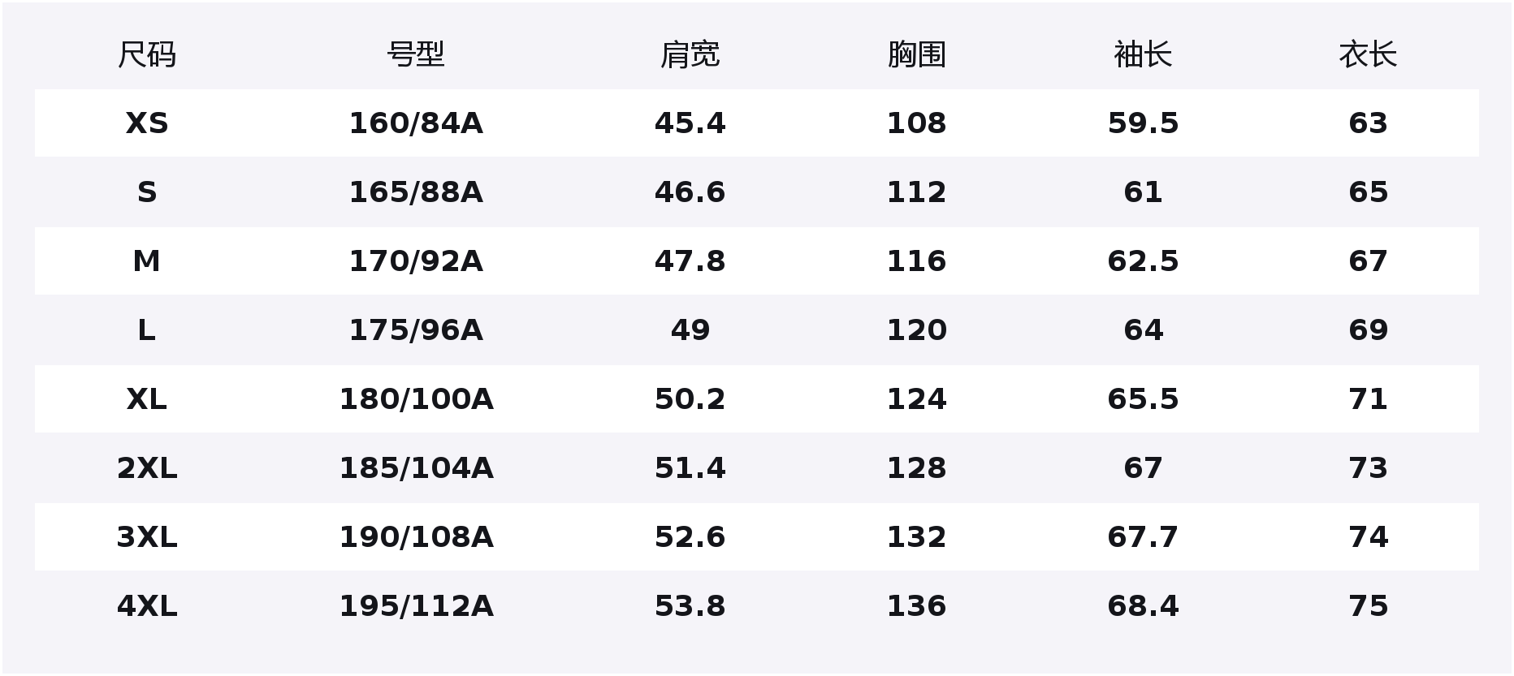Select the L size row label
The height and width of the screenshot is (676, 1514).
[146, 330]
